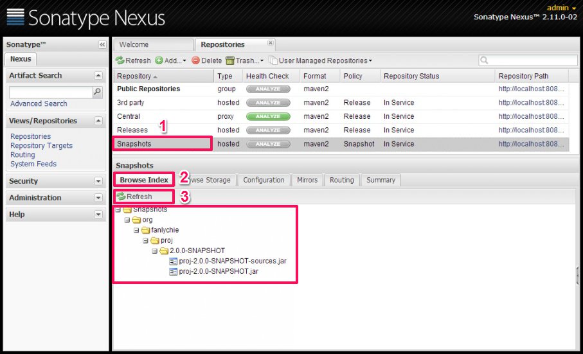This screenshot has height=354, width=583.
Task: Select the 3rd party repository row
Action: click(x=341, y=103)
